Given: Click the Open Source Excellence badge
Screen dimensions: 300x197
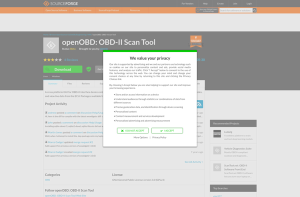Looking at the screenshot, I should (196, 41).
